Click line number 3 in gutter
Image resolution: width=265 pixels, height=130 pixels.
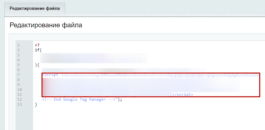point(19,55)
